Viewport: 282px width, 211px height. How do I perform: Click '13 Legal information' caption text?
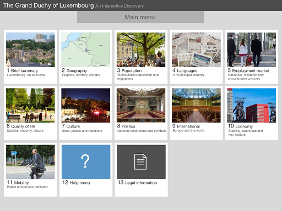tap(137, 182)
